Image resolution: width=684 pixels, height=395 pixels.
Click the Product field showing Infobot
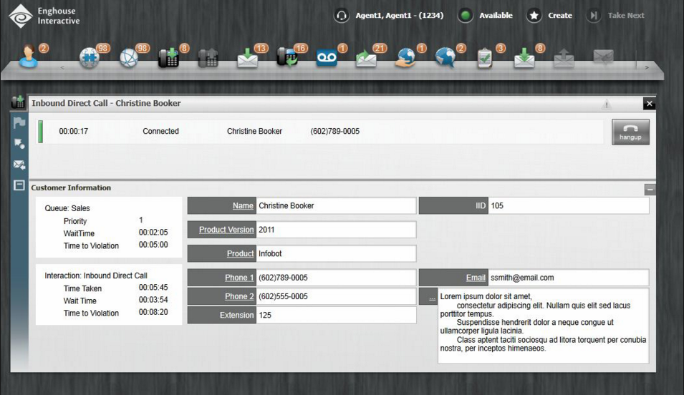click(336, 254)
